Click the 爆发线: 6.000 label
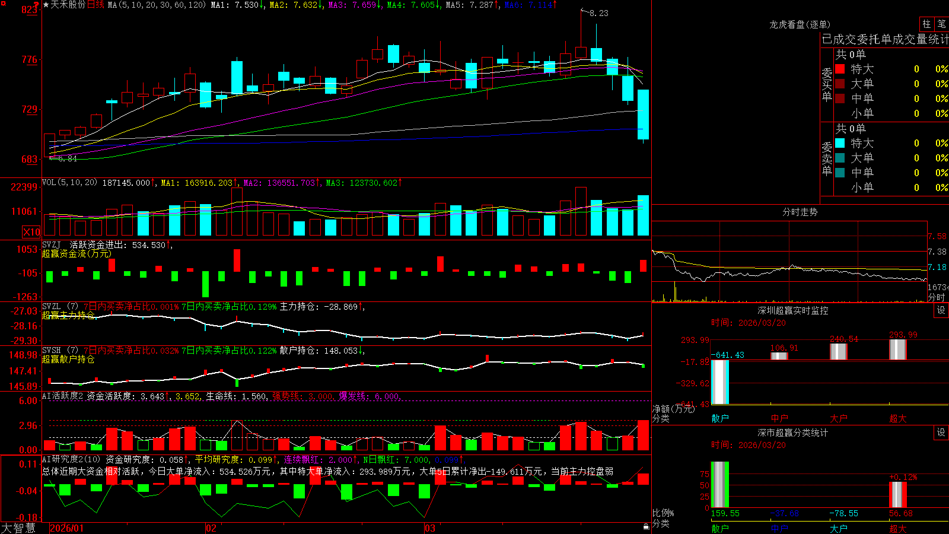949x534 pixels. (x=370, y=396)
